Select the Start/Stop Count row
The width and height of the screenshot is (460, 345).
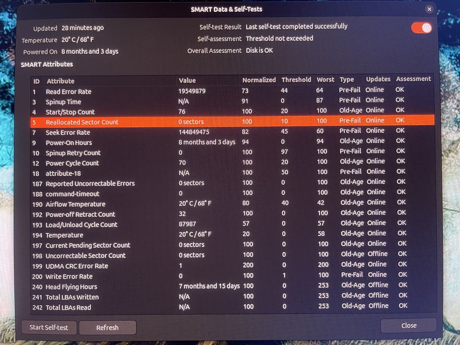click(x=232, y=111)
